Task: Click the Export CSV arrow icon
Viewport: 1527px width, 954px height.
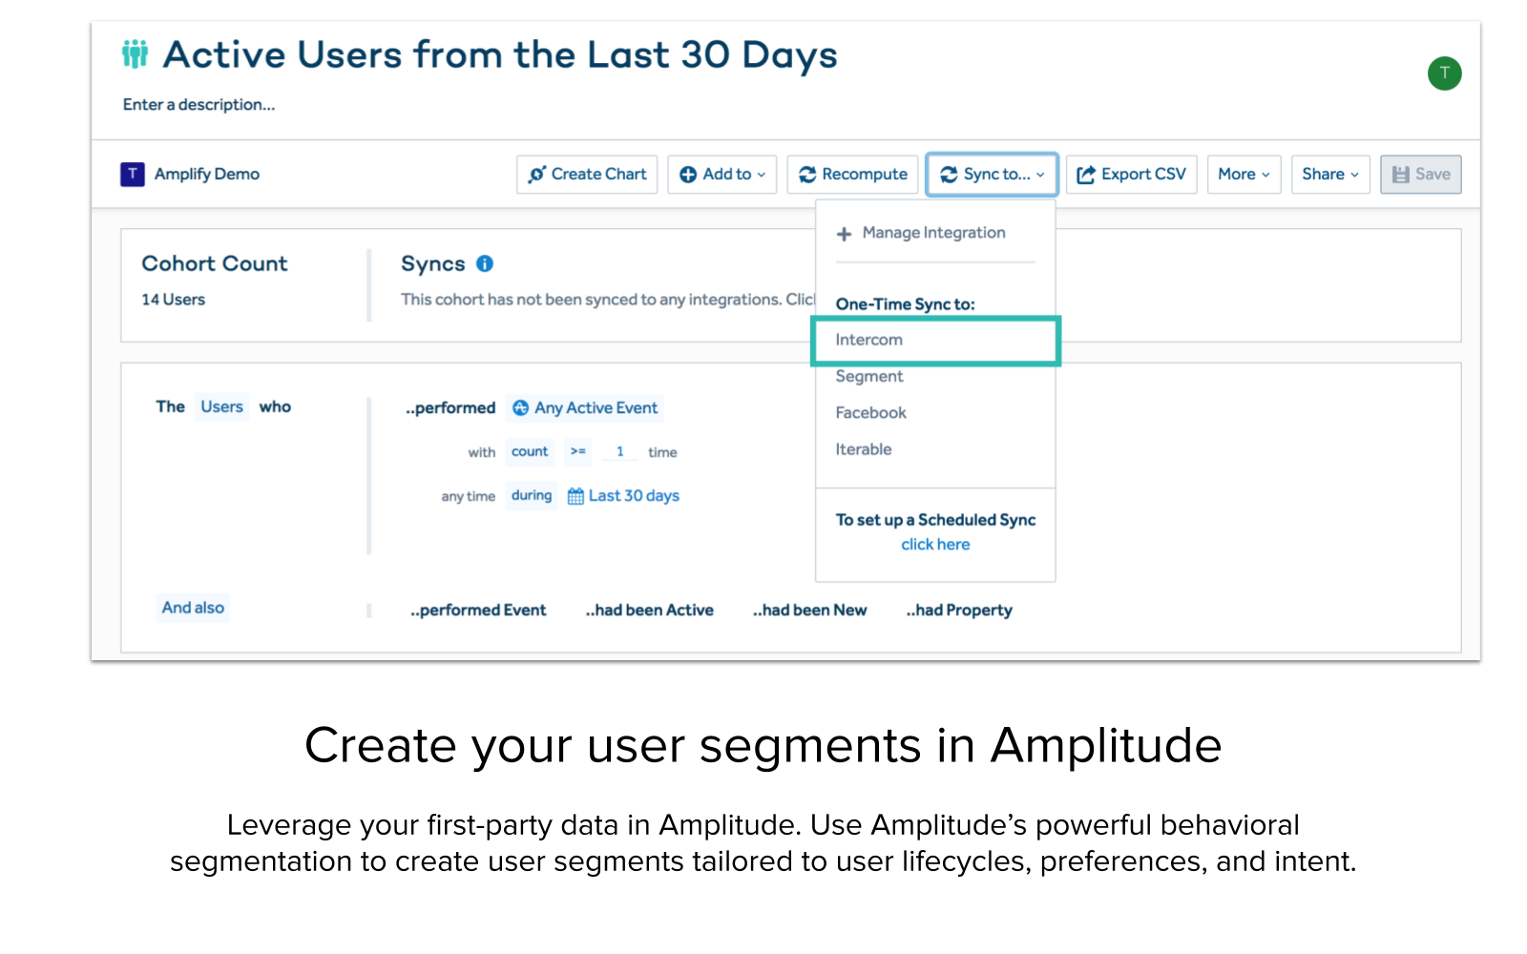Action: [x=1084, y=174]
